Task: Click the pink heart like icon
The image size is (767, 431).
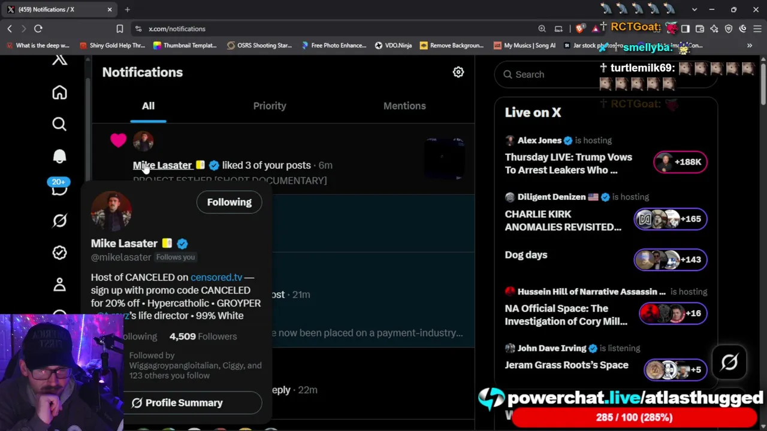Action: point(119,140)
